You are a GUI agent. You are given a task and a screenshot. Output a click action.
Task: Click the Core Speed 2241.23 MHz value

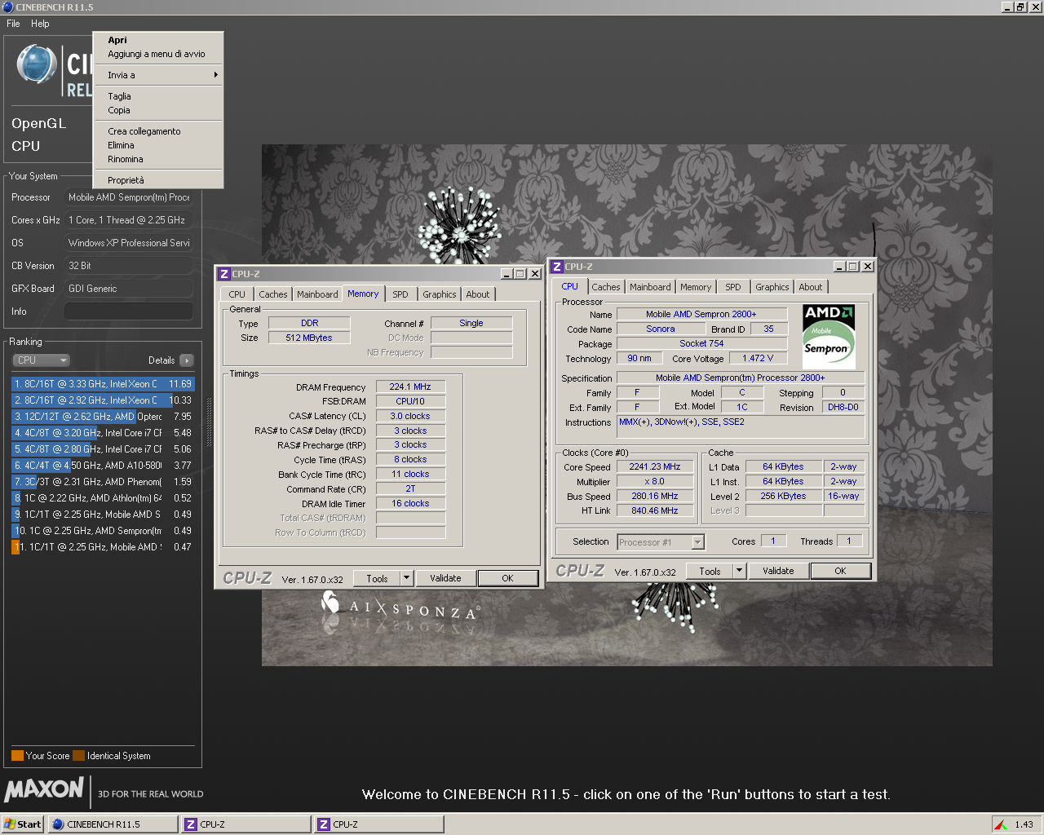[x=655, y=466]
